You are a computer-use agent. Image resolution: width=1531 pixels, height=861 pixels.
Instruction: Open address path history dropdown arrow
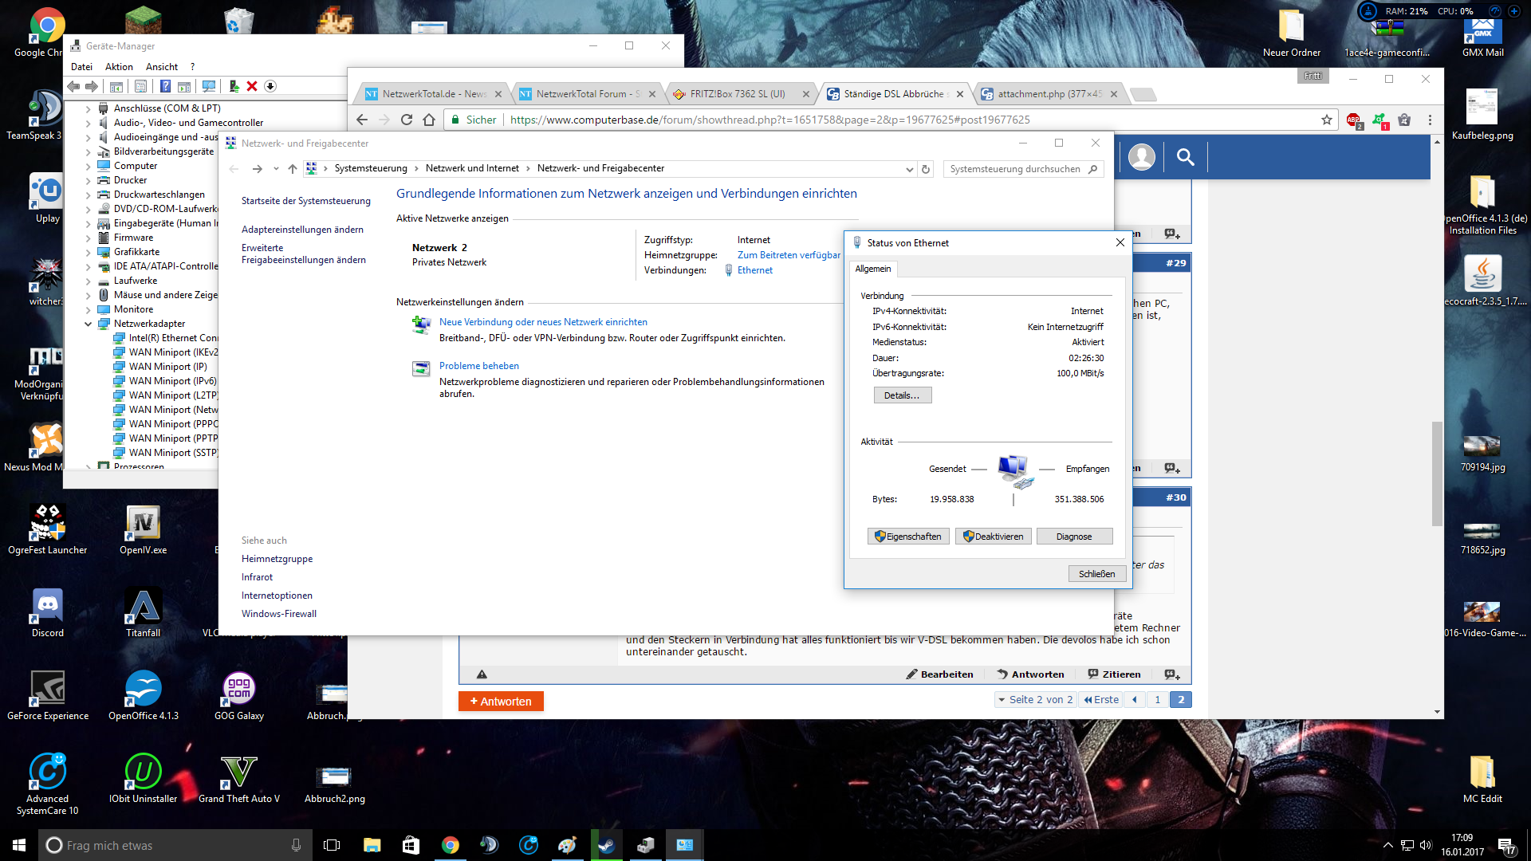coord(909,169)
